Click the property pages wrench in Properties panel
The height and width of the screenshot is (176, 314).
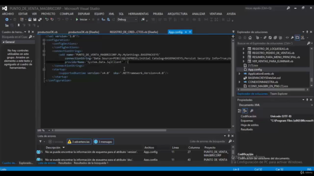click(252, 111)
